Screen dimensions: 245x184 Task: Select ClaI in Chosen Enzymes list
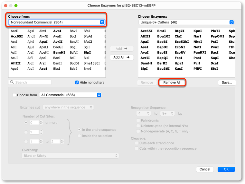point(178,36)
